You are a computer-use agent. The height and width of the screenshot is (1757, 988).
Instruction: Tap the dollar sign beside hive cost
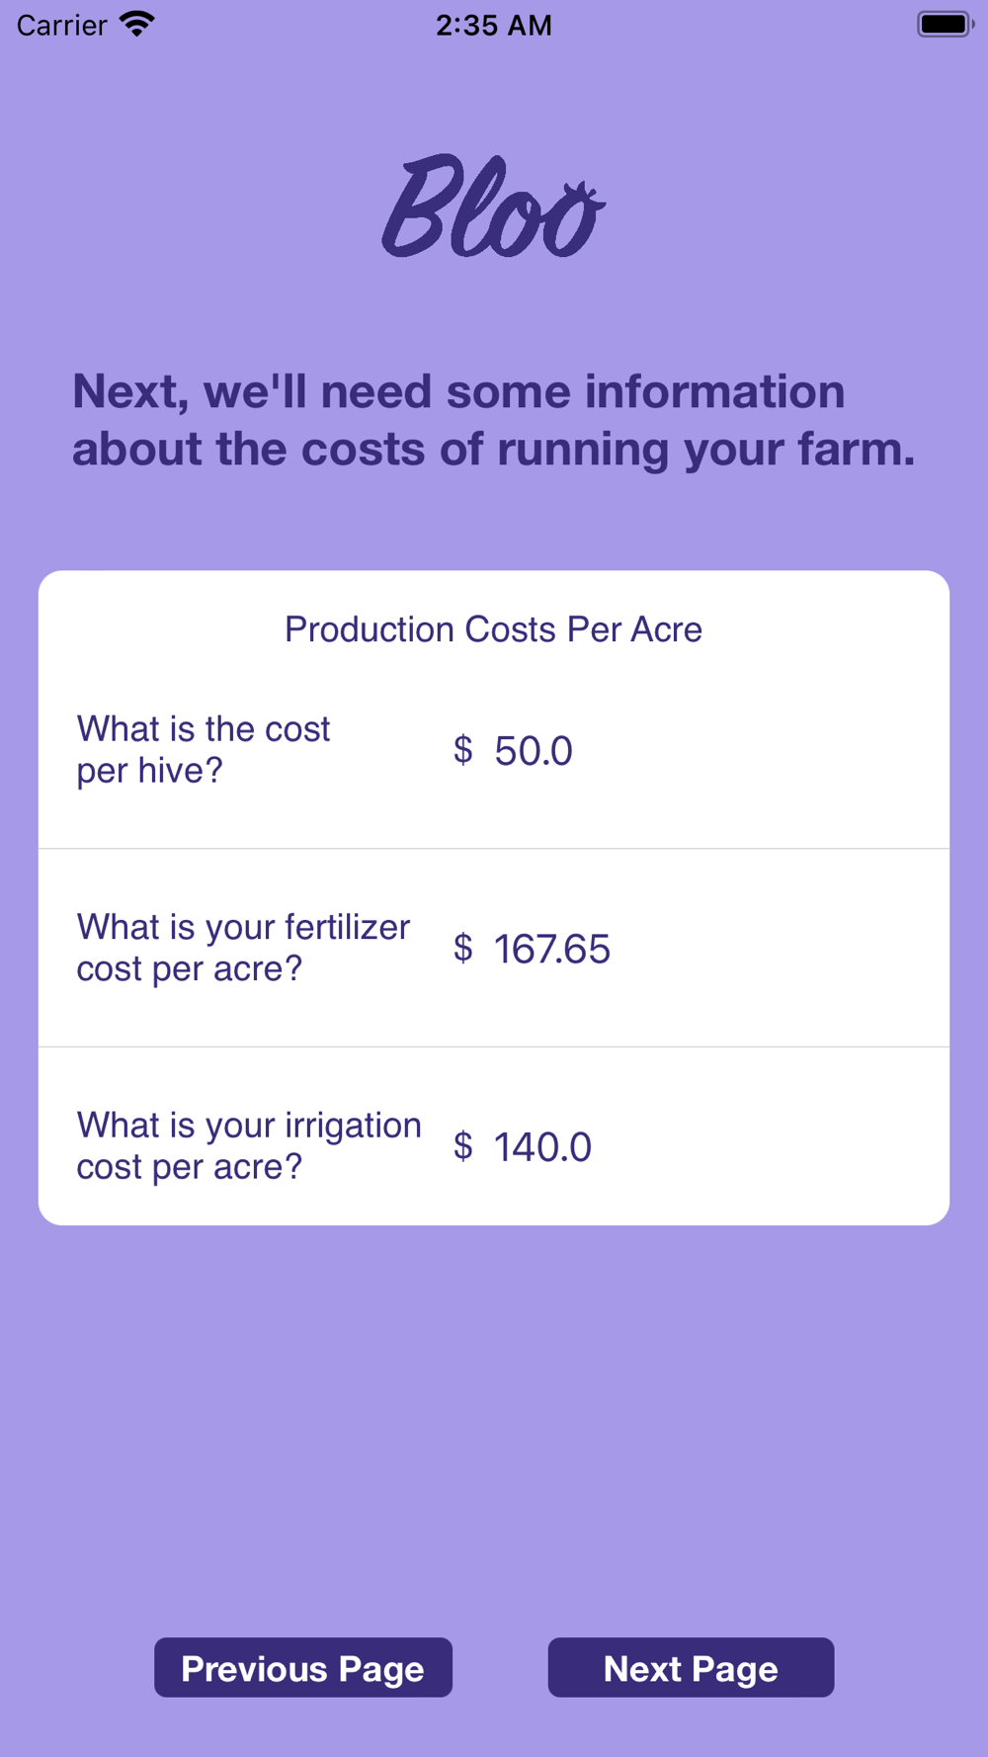(462, 750)
